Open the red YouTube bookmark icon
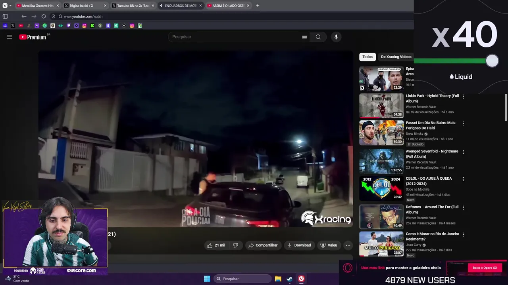 click(21, 26)
